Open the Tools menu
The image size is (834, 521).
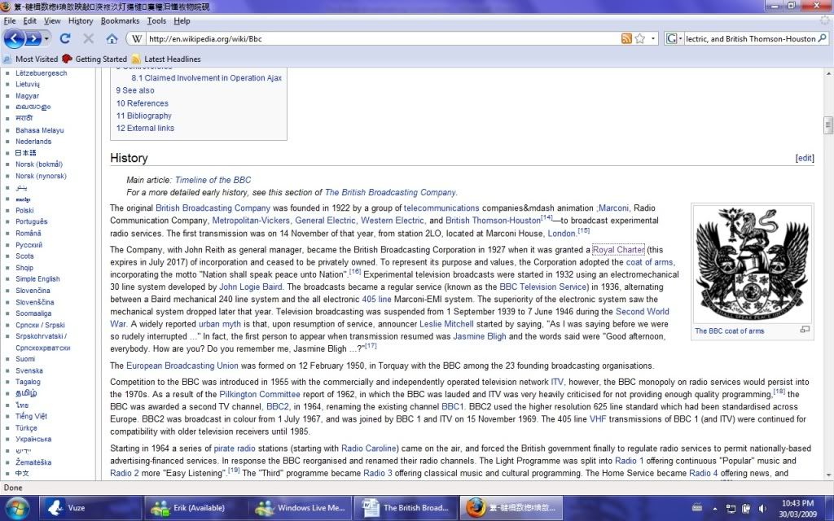pos(156,20)
